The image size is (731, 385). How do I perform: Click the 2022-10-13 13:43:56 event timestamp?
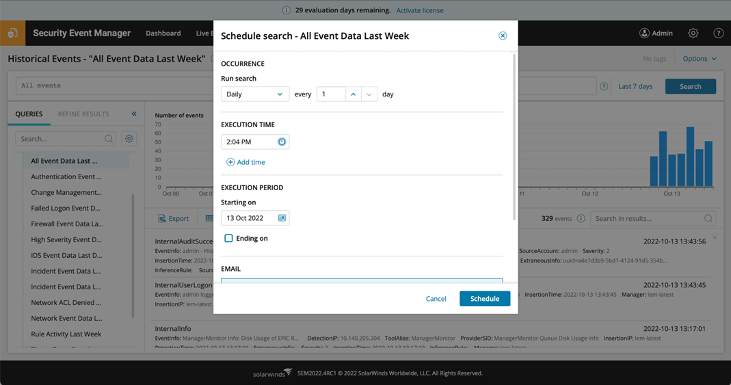(675, 241)
